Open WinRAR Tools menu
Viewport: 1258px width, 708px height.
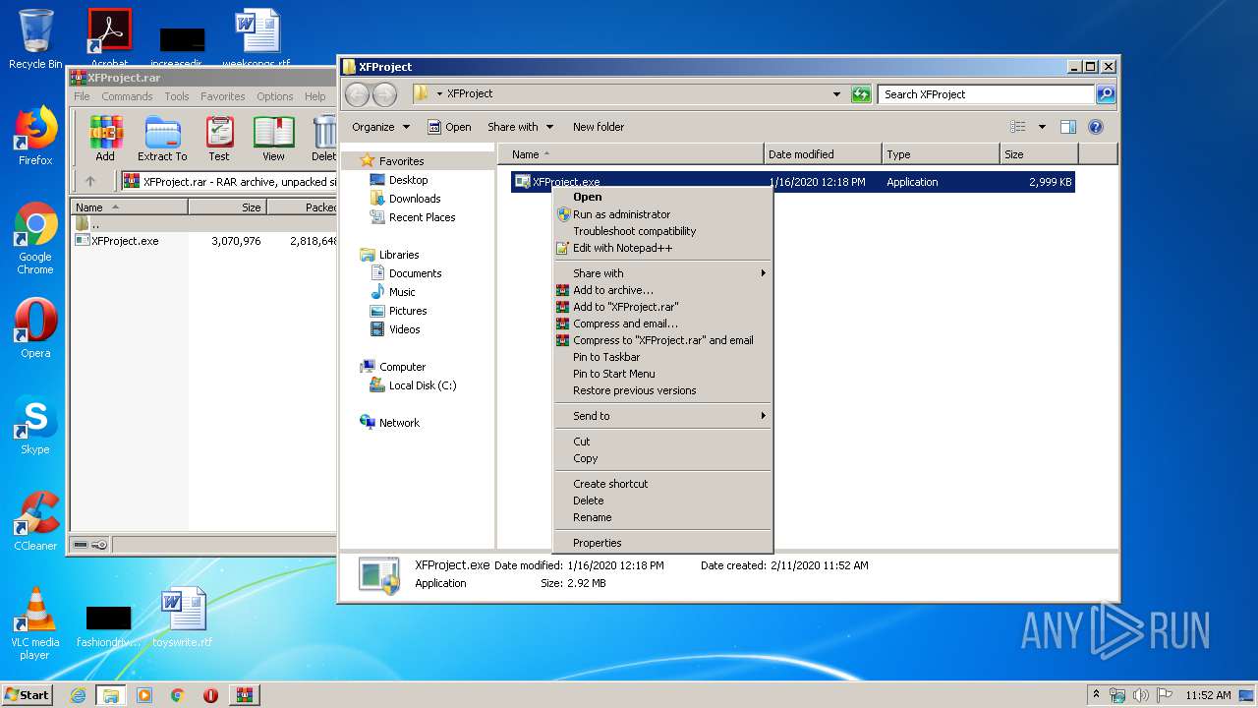(177, 96)
